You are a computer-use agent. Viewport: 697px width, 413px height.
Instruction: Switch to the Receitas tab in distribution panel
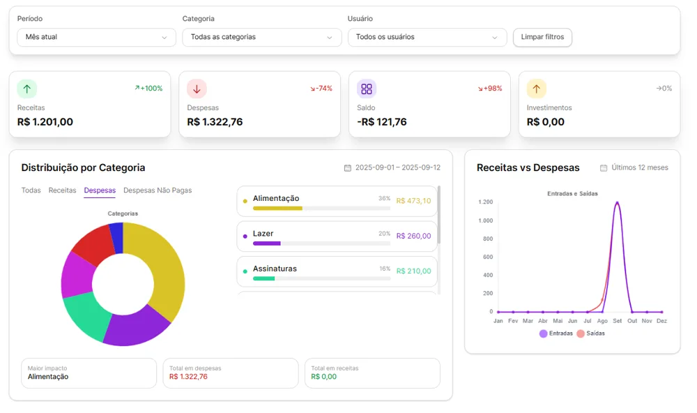click(62, 190)
